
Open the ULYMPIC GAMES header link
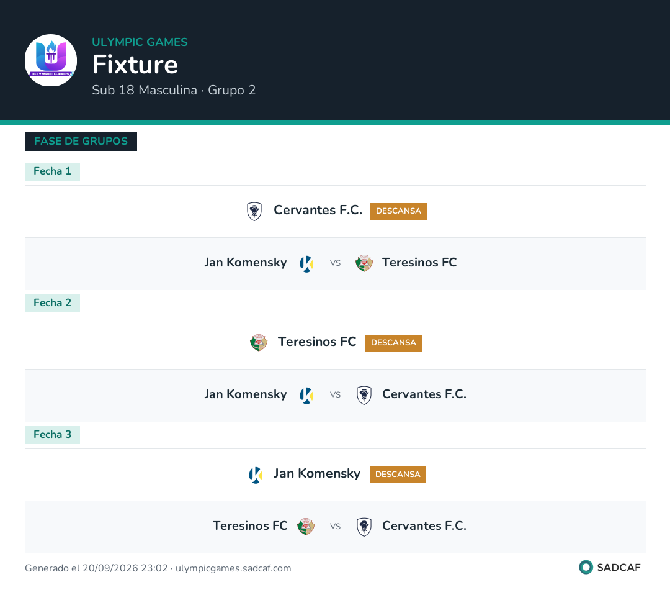140,42
